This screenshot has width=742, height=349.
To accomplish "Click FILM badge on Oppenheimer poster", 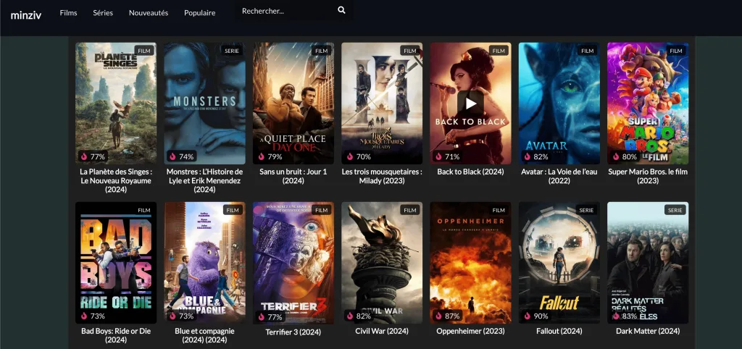I will (499, 210).
